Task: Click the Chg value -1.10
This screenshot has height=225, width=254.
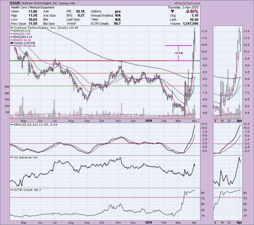Action: pyautogui.click(x=194, y=15)
